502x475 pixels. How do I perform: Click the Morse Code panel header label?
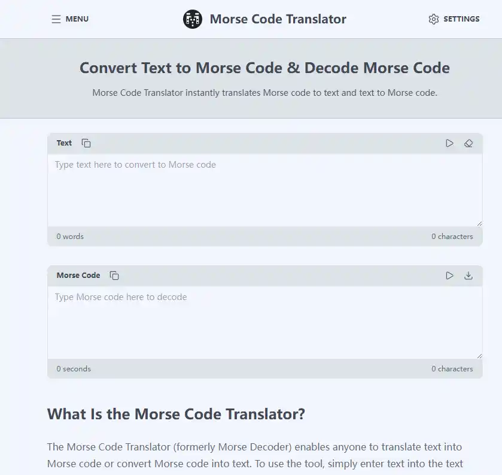78,276
